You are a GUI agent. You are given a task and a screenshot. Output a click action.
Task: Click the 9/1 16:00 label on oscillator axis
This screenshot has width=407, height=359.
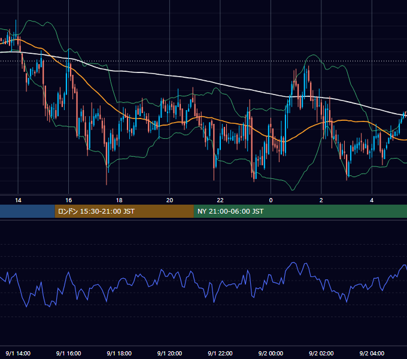click(68, 353)
